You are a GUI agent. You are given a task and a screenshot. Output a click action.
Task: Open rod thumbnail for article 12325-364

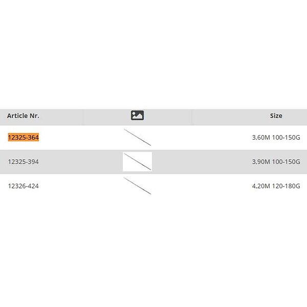137,137
